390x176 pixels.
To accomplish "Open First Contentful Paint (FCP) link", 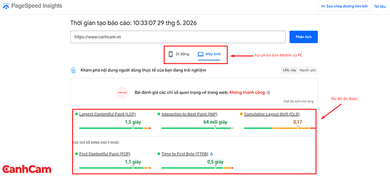I will (x=105, y=154).
